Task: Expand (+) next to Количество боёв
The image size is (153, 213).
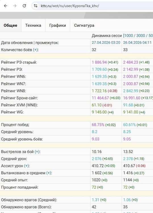Action: point(35,50)
